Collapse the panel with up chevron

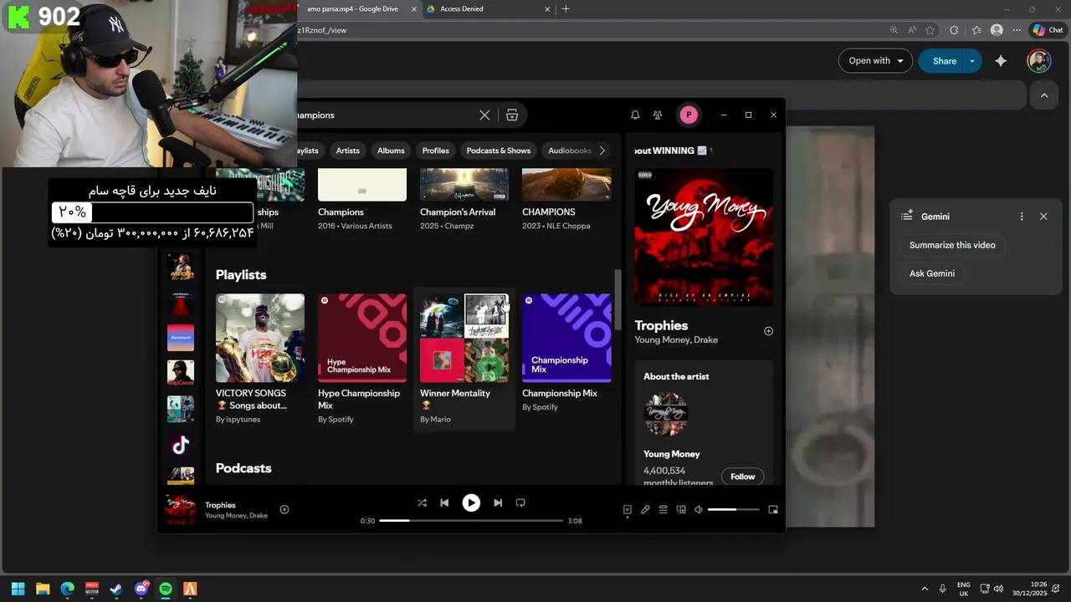coord(1044,96)
